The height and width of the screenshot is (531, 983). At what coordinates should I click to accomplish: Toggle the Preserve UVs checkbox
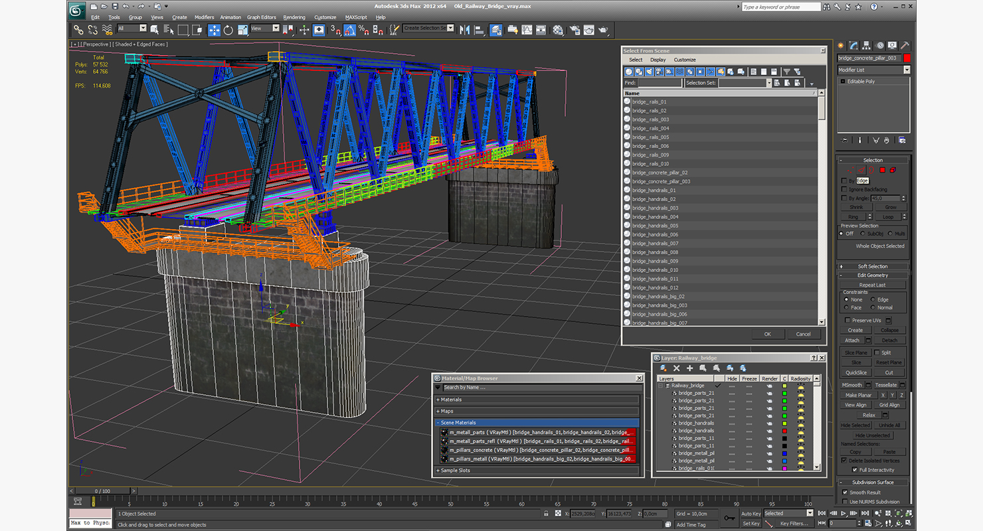pyautogui.click(x=848, y=320)
